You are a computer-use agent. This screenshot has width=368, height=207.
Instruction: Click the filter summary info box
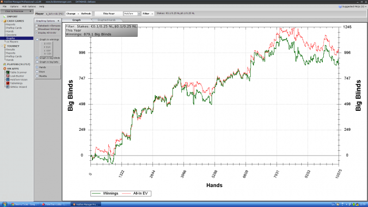click(101, 30)
